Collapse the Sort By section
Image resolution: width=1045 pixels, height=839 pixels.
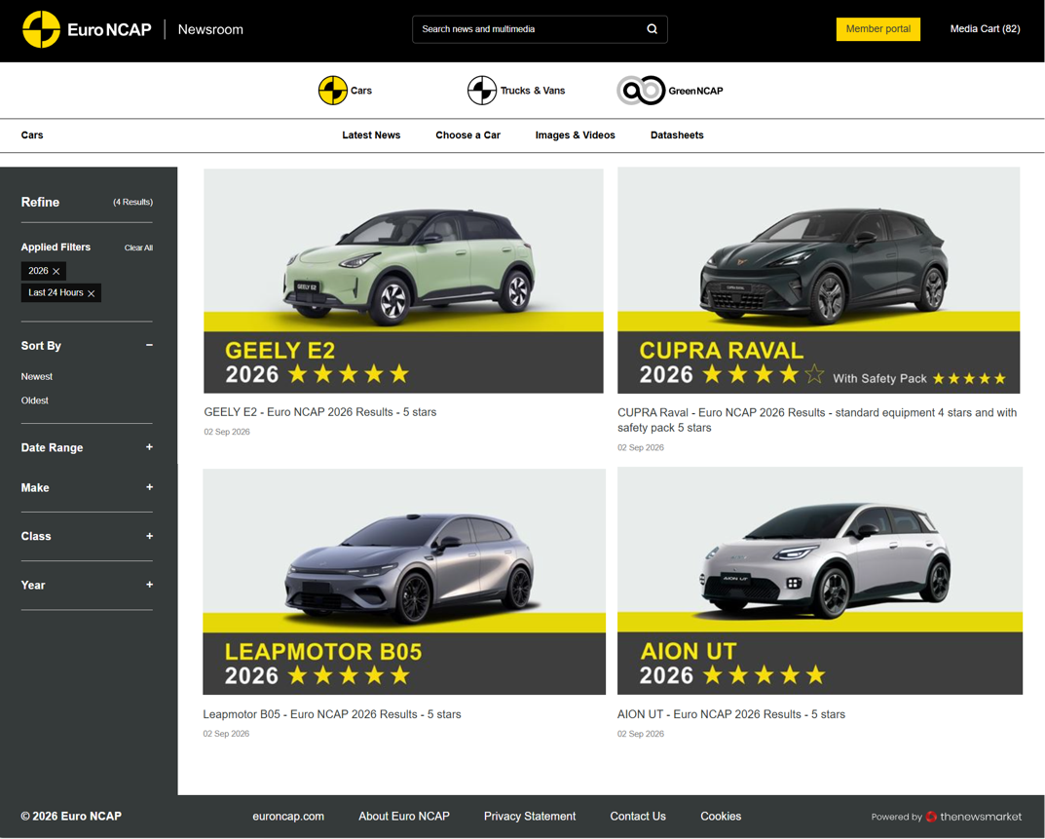[149, 345]
